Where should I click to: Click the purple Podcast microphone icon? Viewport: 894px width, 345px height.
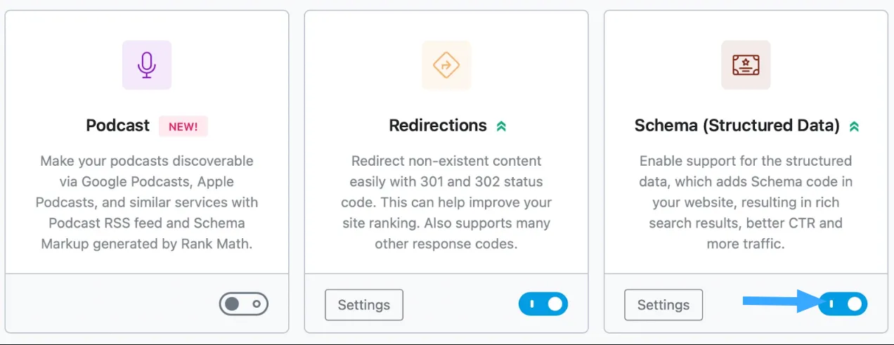[x=147, y=65]
